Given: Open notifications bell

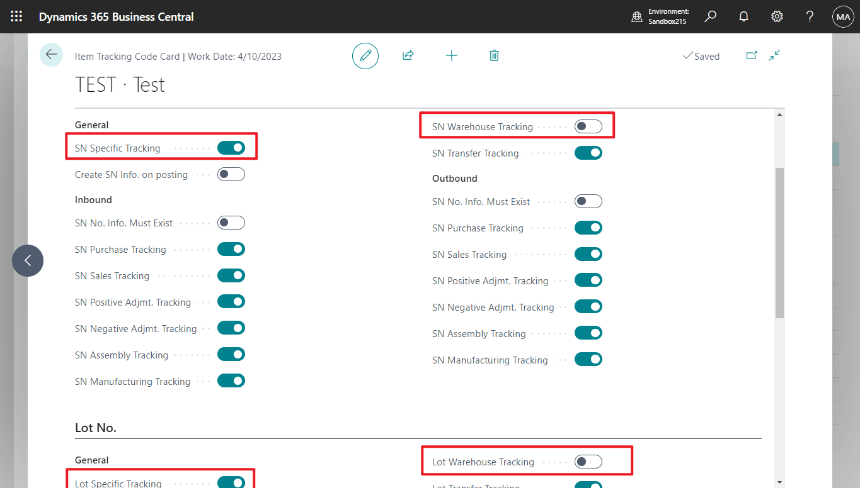Looking at the screenshot, I should [x=743, y=16].
